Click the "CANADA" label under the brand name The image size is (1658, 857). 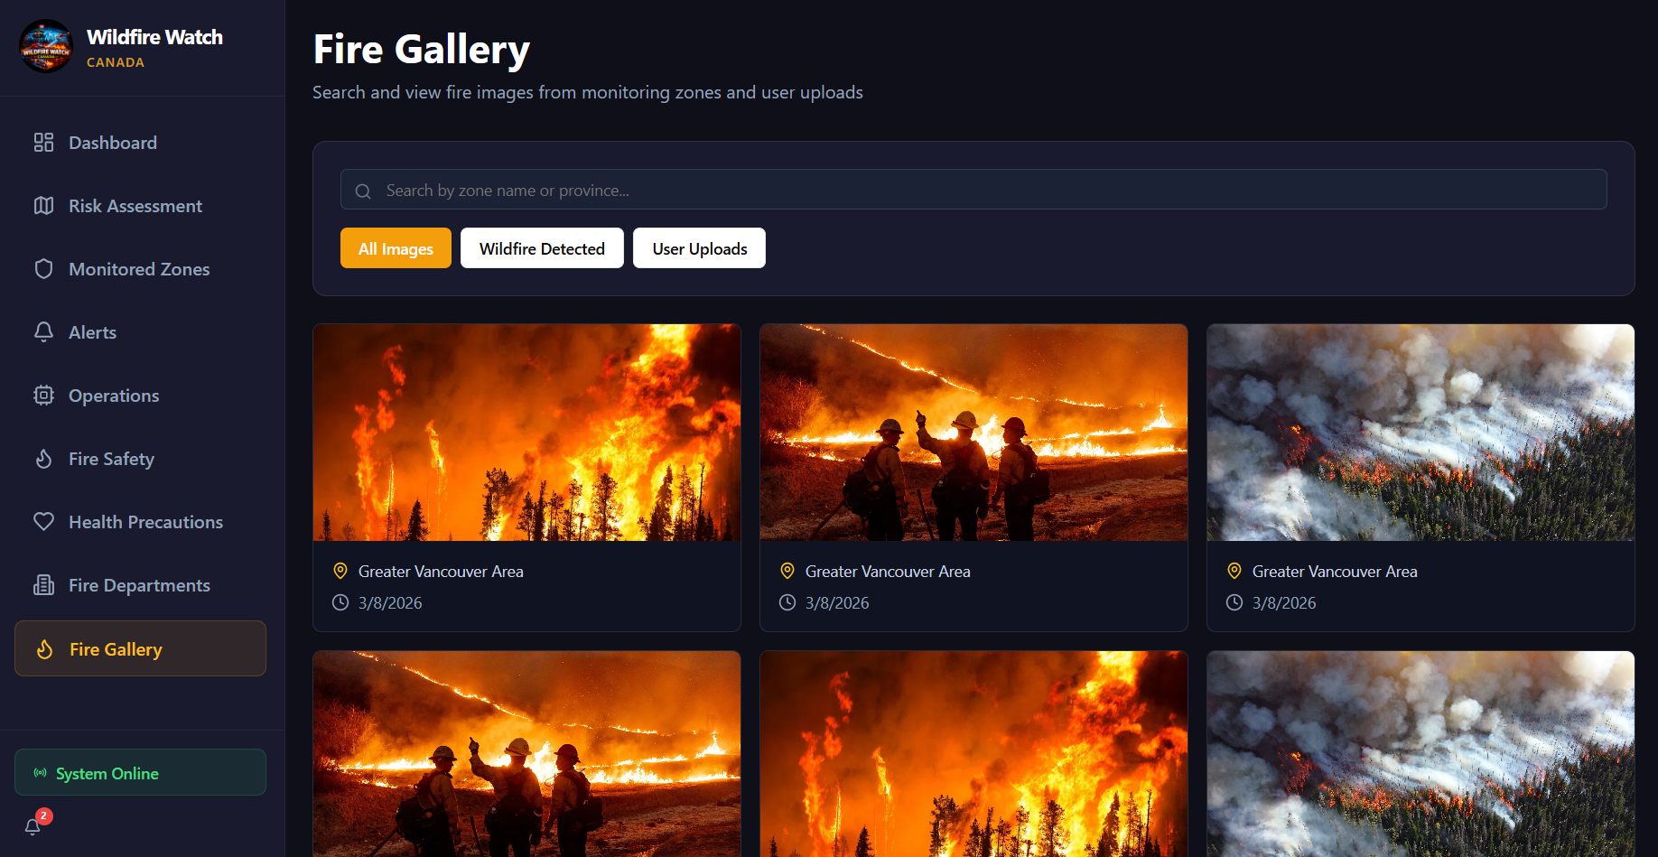point(116,62)
